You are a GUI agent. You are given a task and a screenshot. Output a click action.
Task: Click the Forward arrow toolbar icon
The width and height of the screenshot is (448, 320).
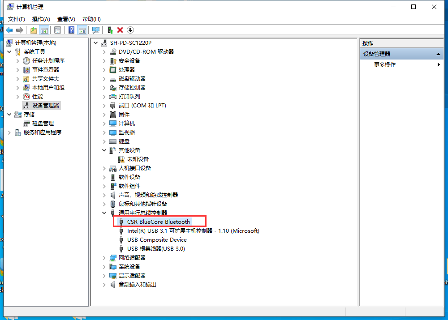(20, 30)
